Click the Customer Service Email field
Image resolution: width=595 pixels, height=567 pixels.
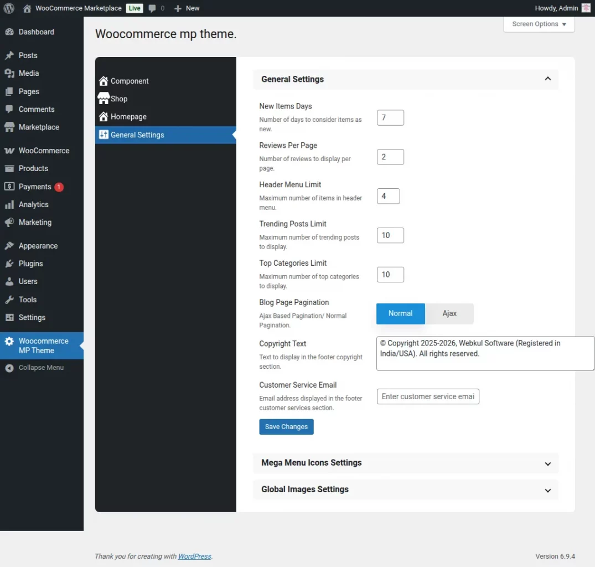pos(428,396)
